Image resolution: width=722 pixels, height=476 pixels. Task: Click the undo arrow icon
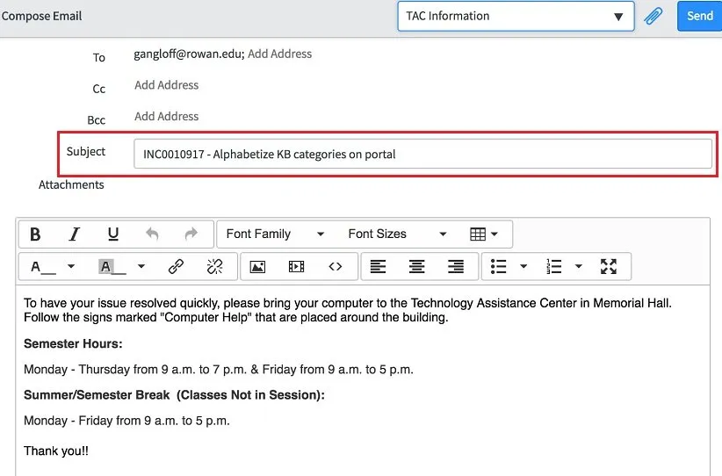pos(152,234)
